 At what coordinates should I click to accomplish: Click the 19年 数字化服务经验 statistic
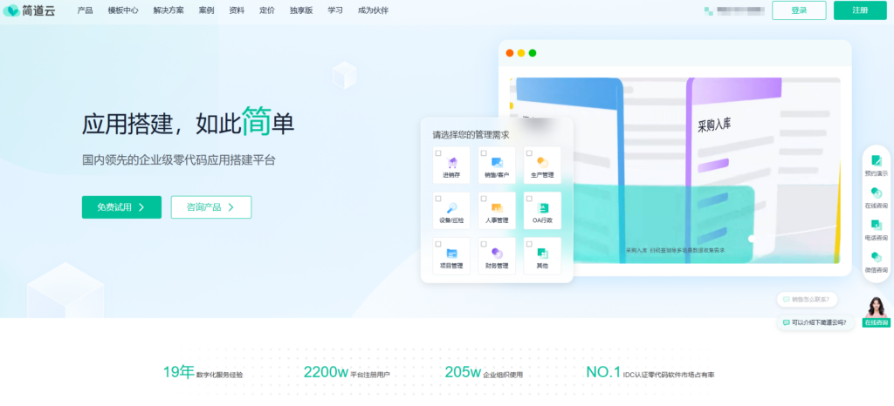tap(203, 372)
